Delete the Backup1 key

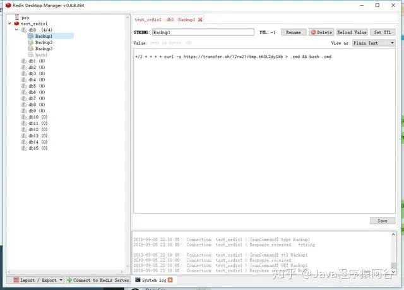pos(321,32)
